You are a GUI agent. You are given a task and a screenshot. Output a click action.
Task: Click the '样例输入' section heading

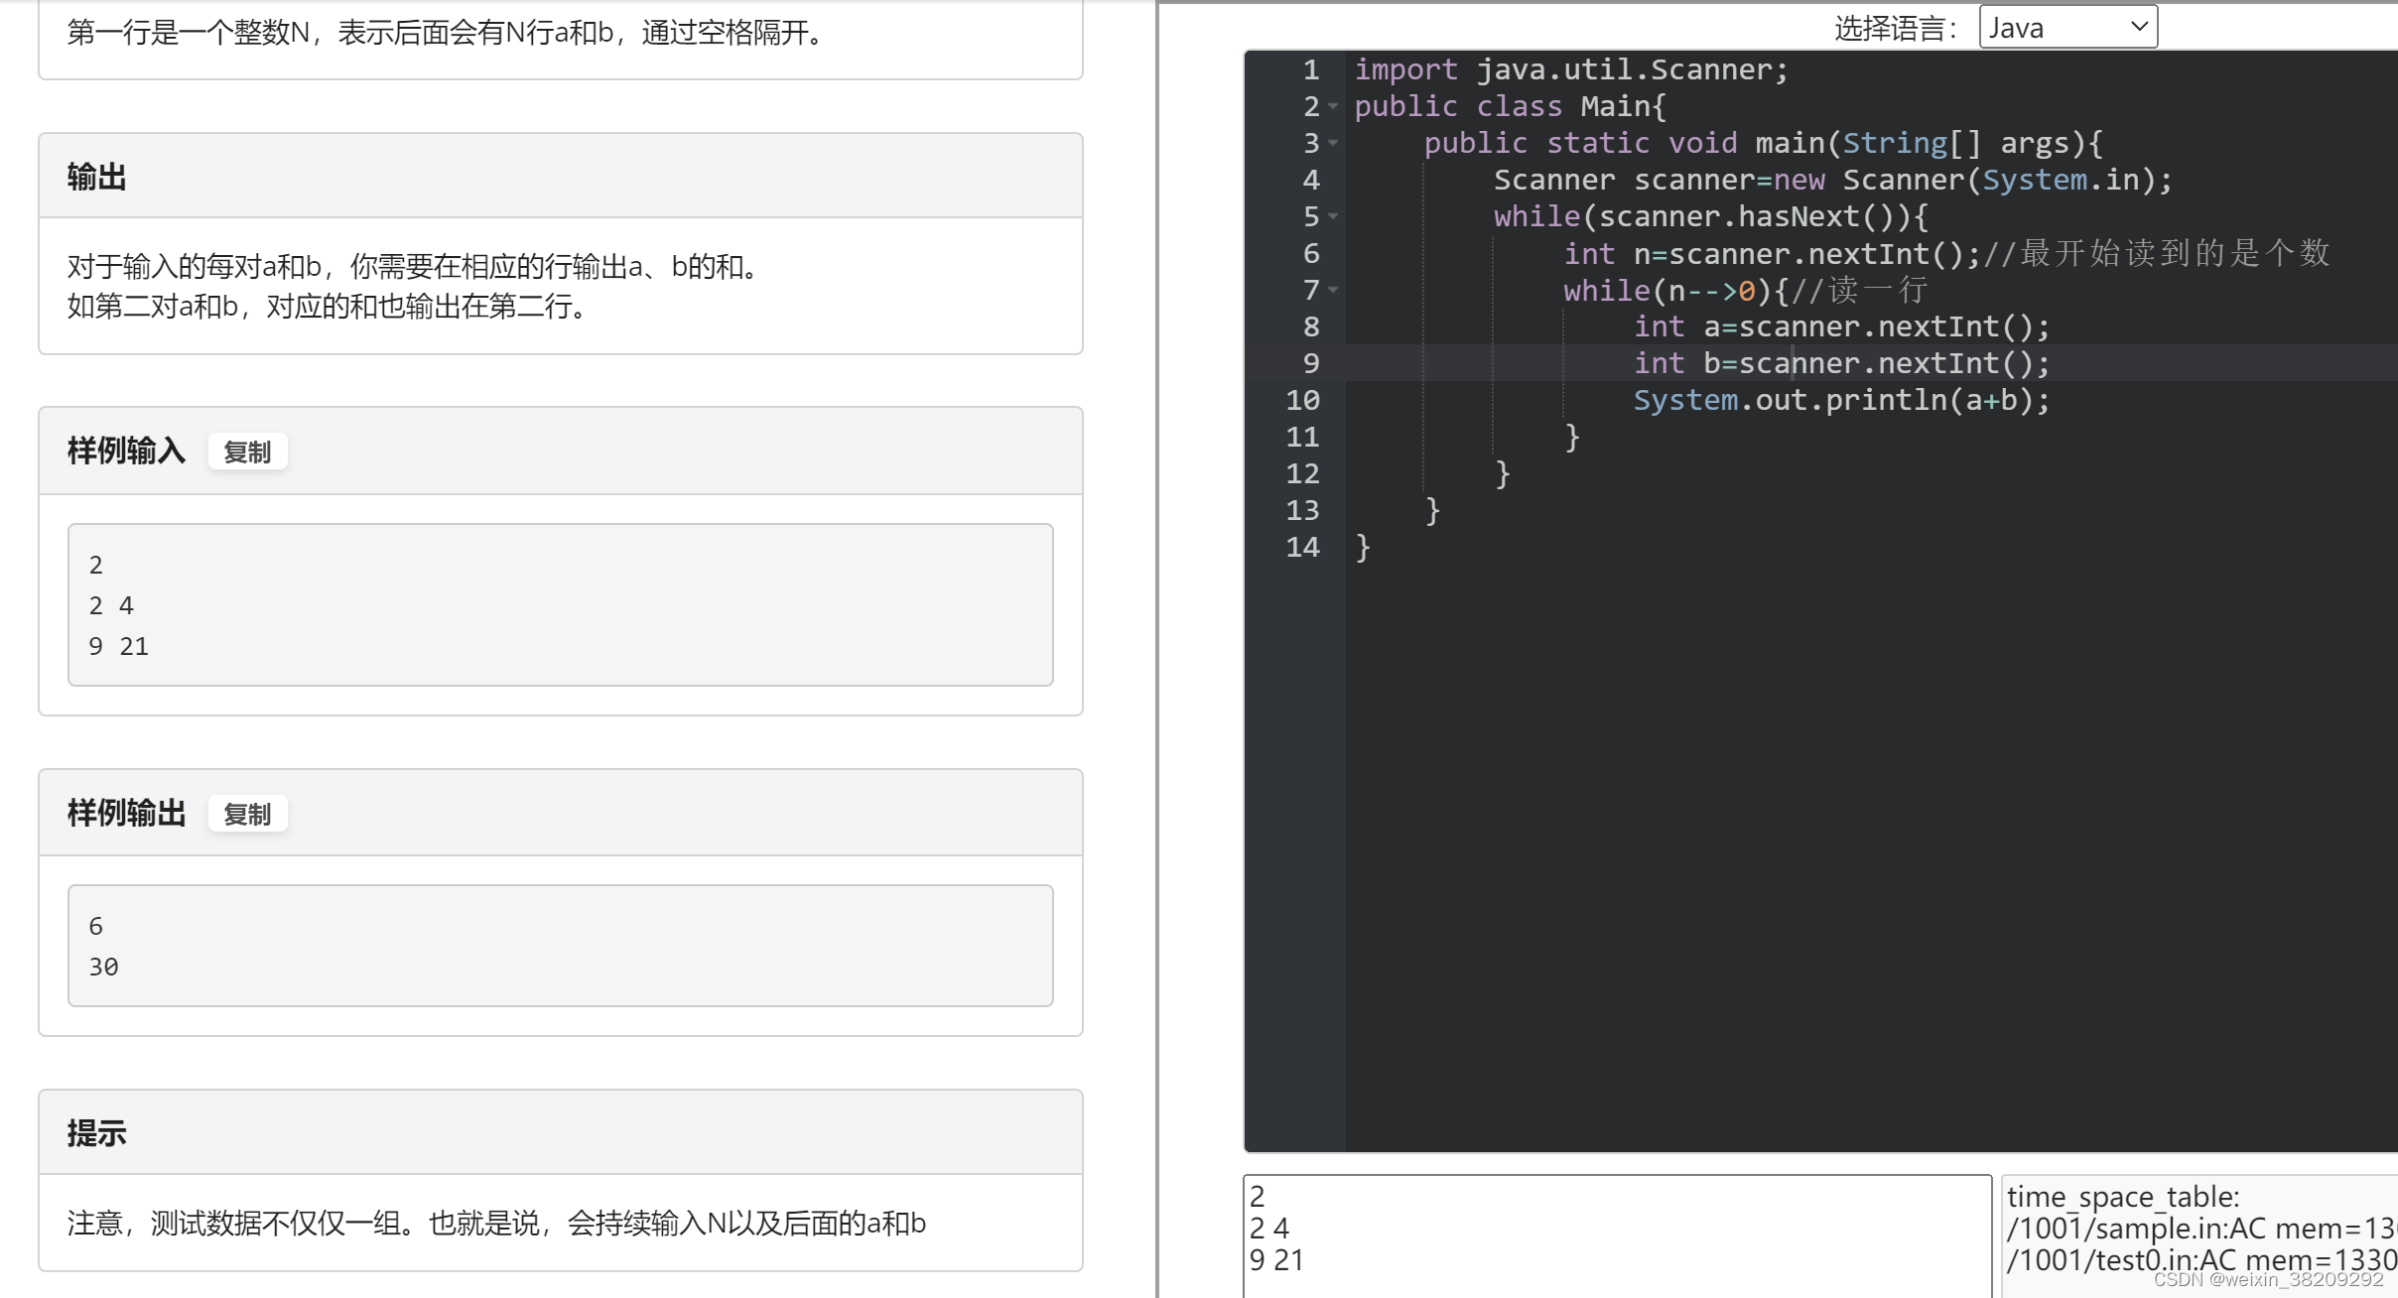126,451
